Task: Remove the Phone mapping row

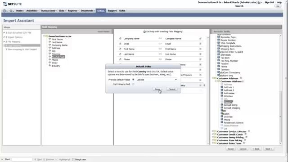Action: point(200,59)
